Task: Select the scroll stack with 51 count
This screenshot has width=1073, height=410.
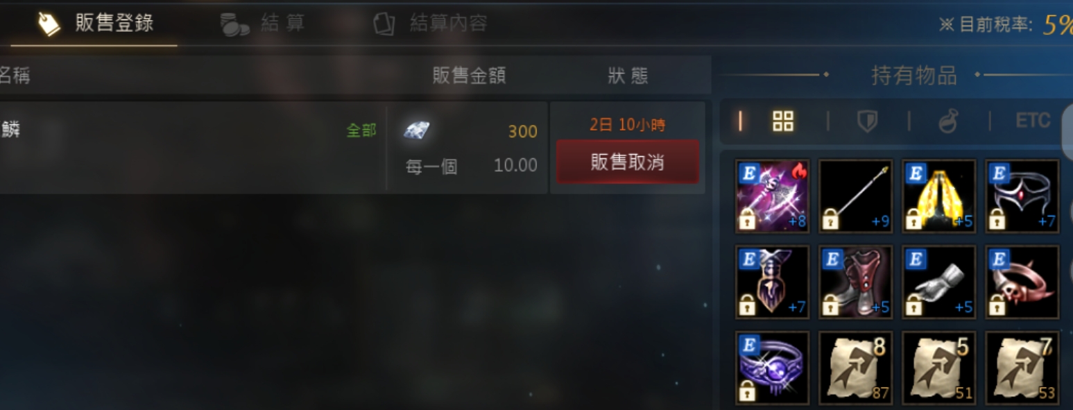Action: tap(939, 368)
